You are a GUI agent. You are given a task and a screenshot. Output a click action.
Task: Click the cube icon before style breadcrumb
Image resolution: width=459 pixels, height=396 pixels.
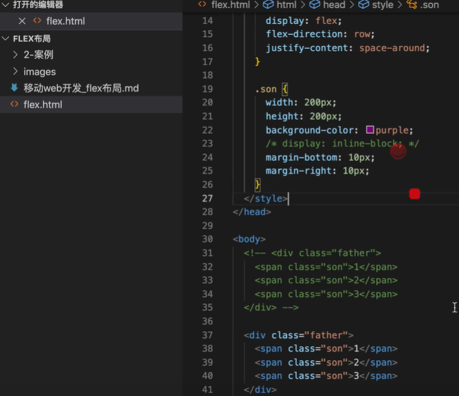pyautogui.click(x=363, y=5)
